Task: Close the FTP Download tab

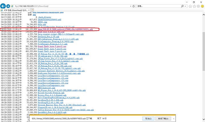Action: coord(29,10)
